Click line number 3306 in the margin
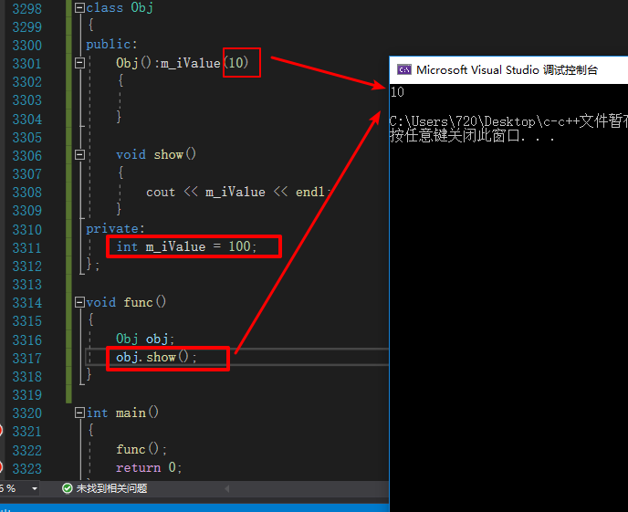 [26, 156]
